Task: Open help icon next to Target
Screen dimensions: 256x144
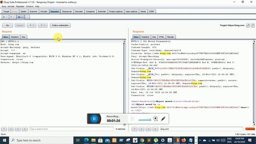Action: pos(253,25)
